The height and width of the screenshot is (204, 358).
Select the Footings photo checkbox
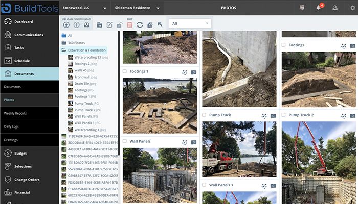[x=283, y=45]
